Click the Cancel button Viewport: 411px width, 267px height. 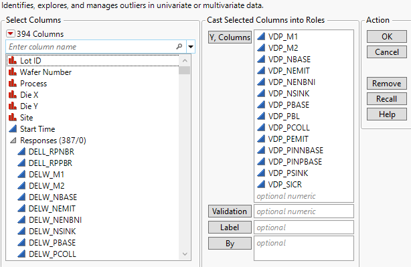point(387,52)
